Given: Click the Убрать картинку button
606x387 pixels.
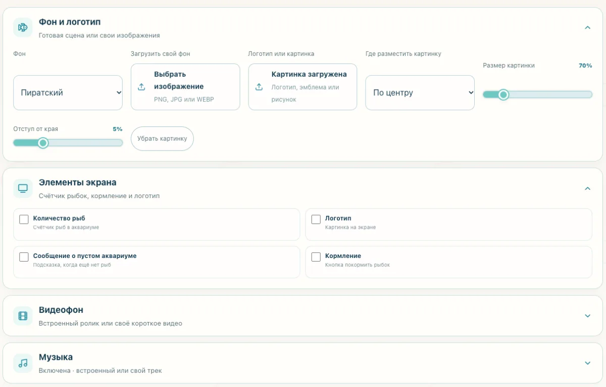Looking at the screenshot, I should click(x=162, y=139).
